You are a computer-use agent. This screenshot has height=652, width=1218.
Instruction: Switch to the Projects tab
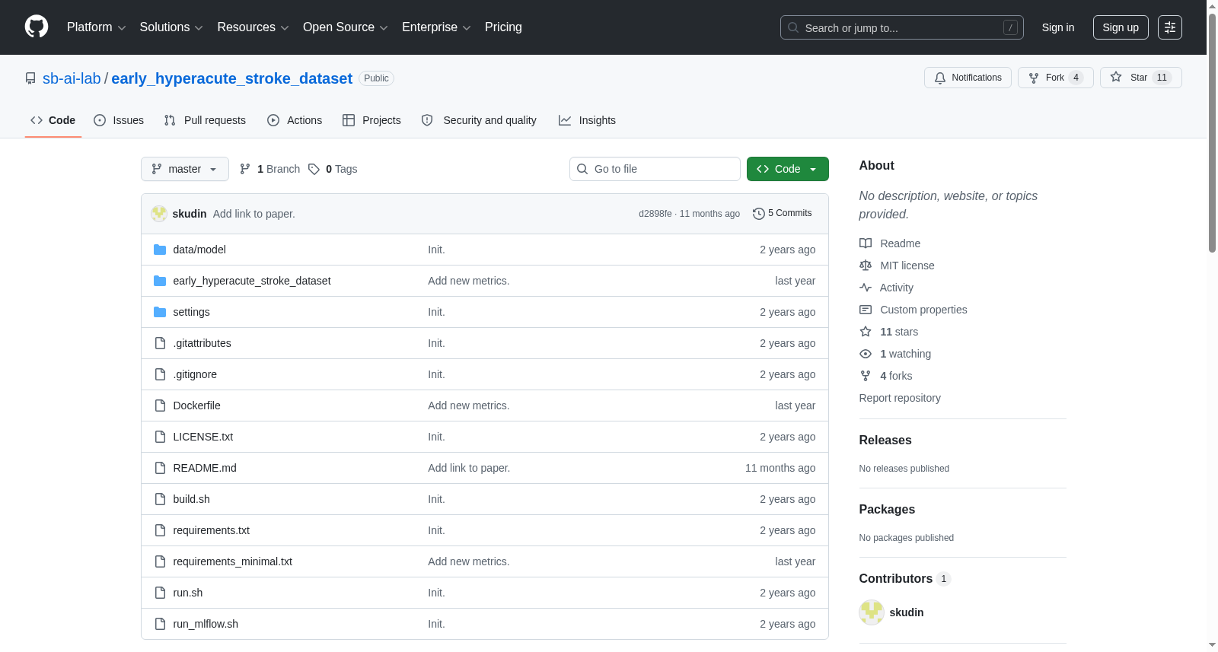(x=371, y=120)
